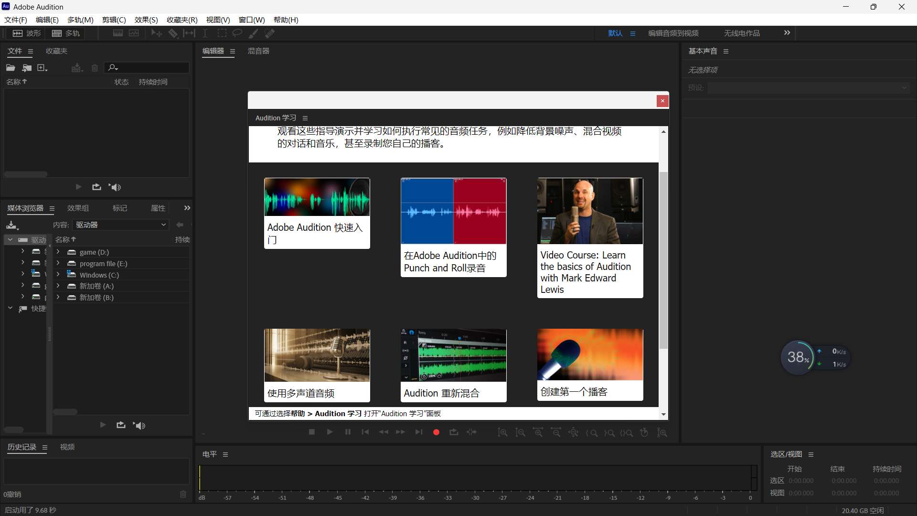Select 无线电作品 workspace
Viewport: 917px width, 516px height.
(742, 33)
